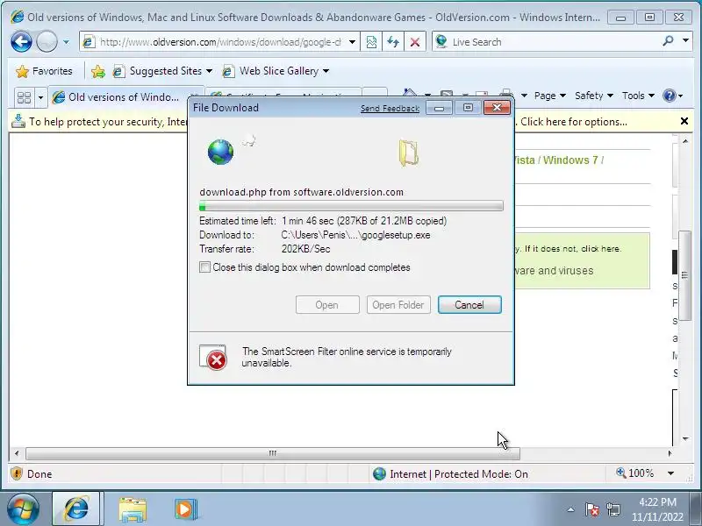Expand the tab list dropdown arrow

[x=40, y=97]
